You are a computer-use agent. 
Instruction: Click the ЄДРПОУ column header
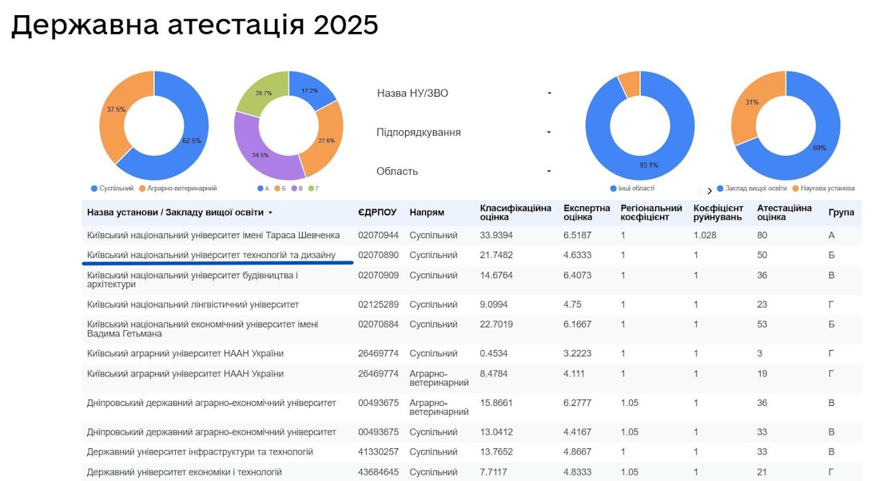(377, 213)
